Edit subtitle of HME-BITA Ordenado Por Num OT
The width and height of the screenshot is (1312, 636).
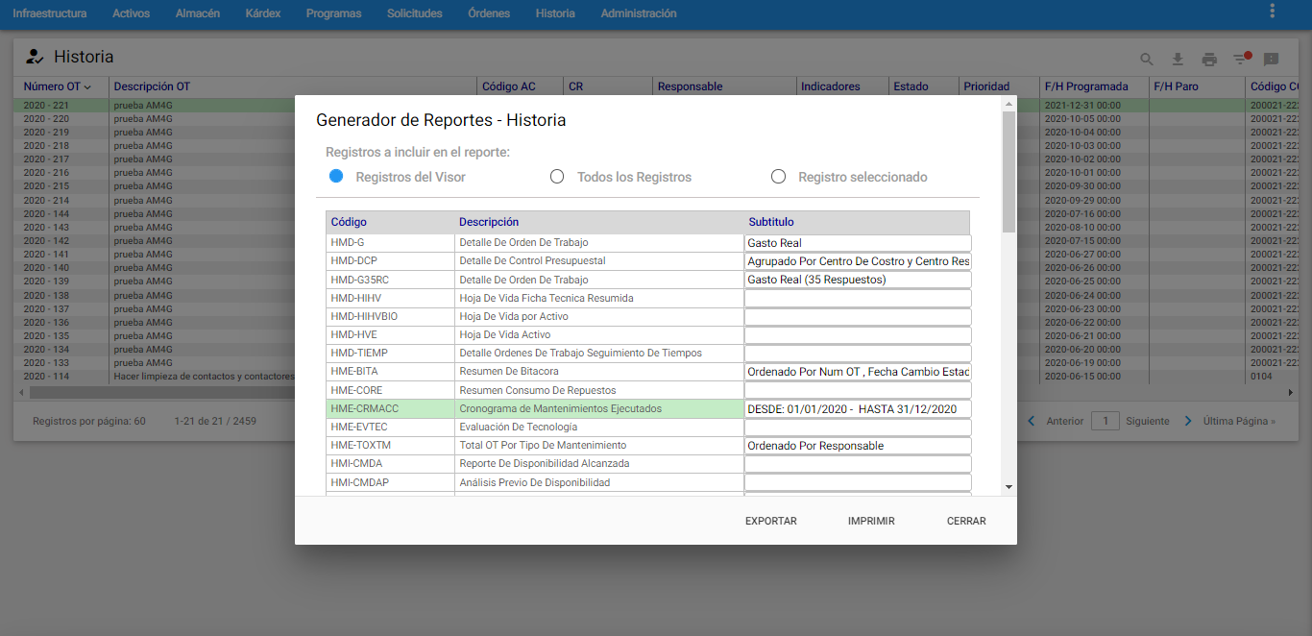tap(858, 372)
